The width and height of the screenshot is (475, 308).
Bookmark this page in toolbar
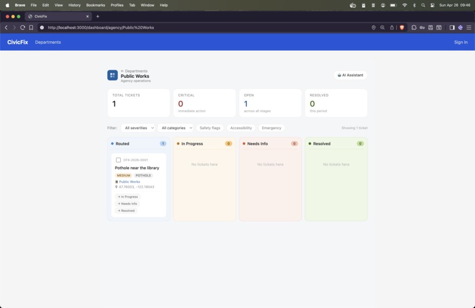point(31,28)
